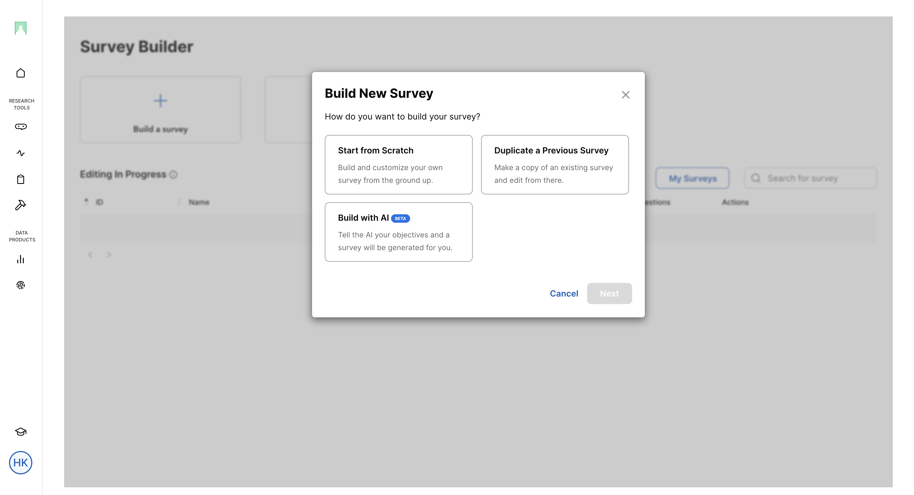The image size is (914, 495).
Task: Open the Home icon in sidebar
Action: point(21,73)
